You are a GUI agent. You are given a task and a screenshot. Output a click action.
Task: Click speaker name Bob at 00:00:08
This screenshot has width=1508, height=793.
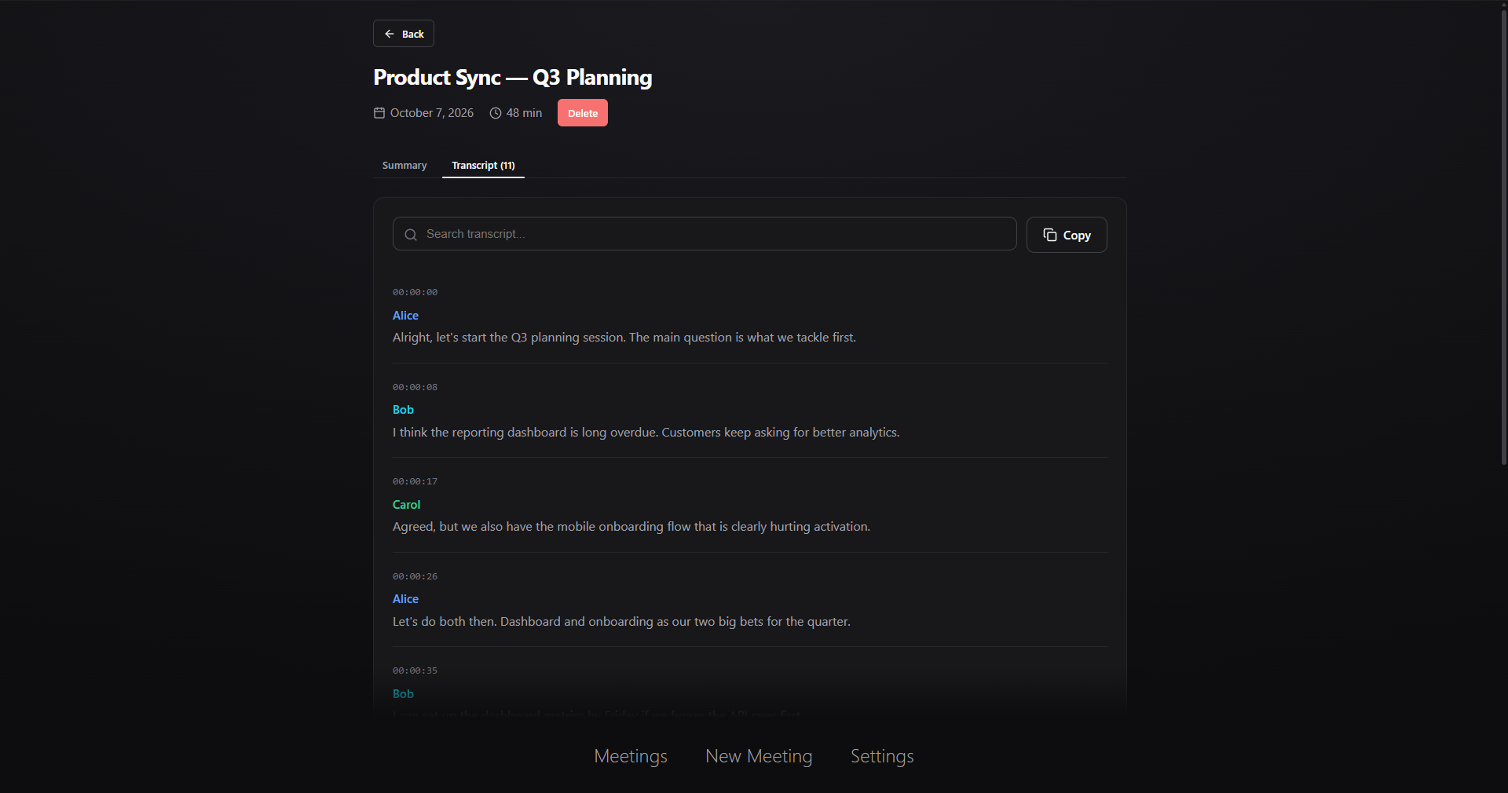click(x=403, y=410)
